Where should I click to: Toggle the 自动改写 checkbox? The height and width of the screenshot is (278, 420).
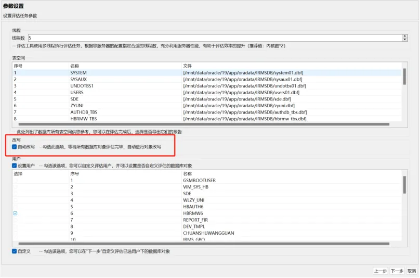tap(15, 147)
